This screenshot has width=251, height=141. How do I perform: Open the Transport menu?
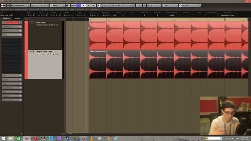47,1
